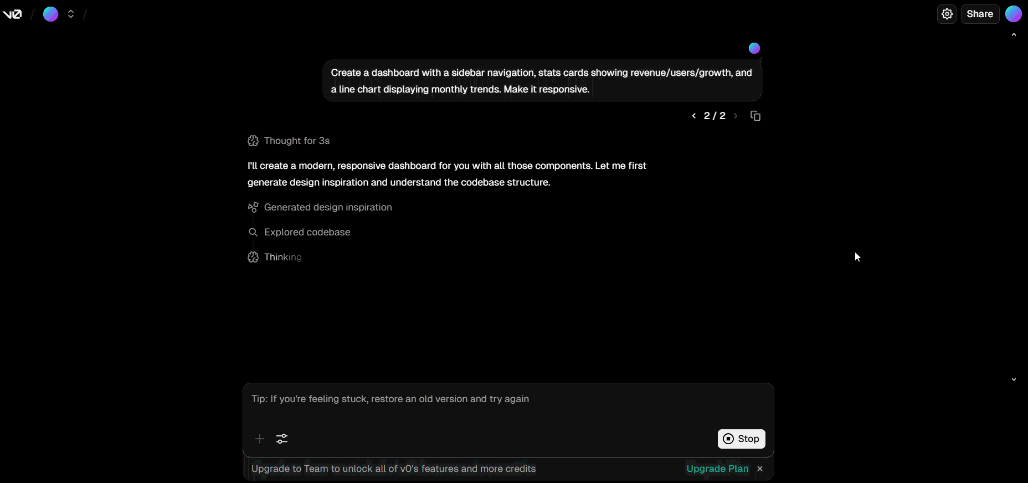Focus the chat prompt input field
1028x483 pixels.
(x=508, y=399)
